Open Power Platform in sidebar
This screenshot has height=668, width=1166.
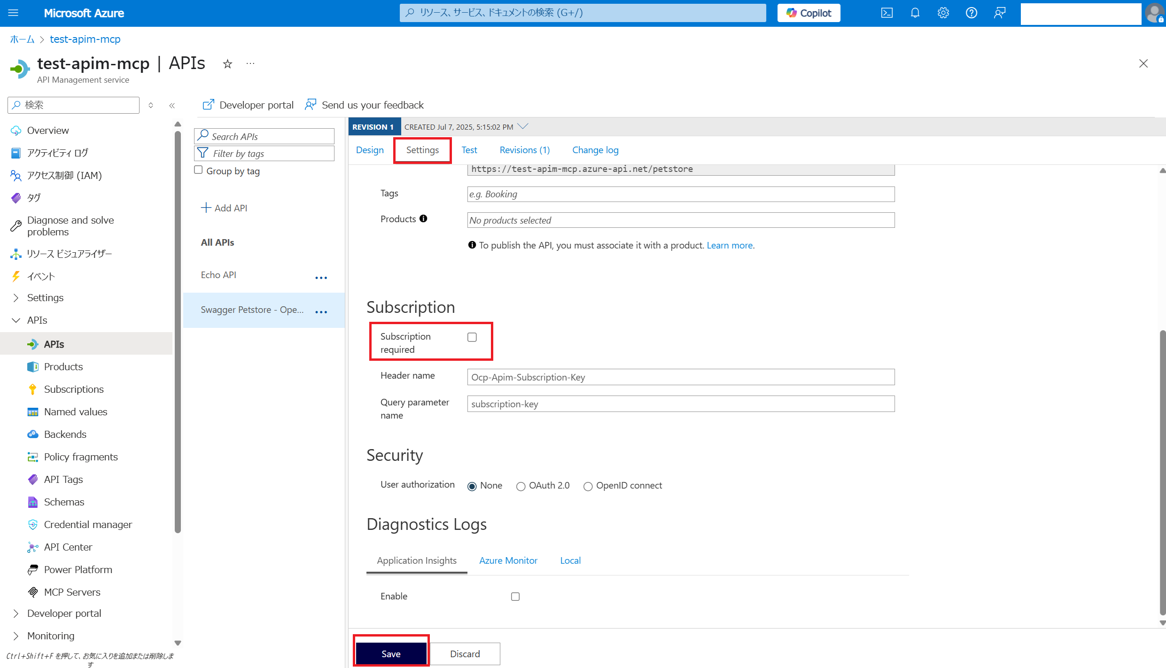pos(78,569)
